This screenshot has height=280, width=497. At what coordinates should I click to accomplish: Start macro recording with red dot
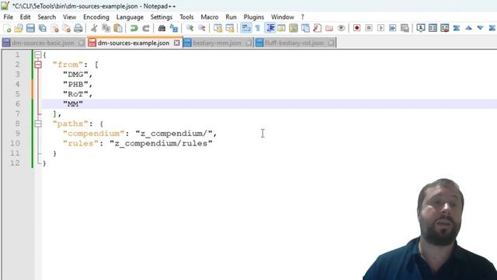pyautogui.click(x=357, y=28)
